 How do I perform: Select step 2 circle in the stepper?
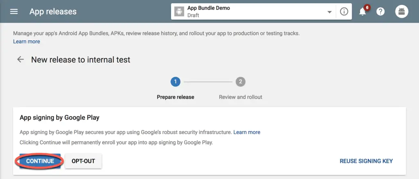[240, 82]
